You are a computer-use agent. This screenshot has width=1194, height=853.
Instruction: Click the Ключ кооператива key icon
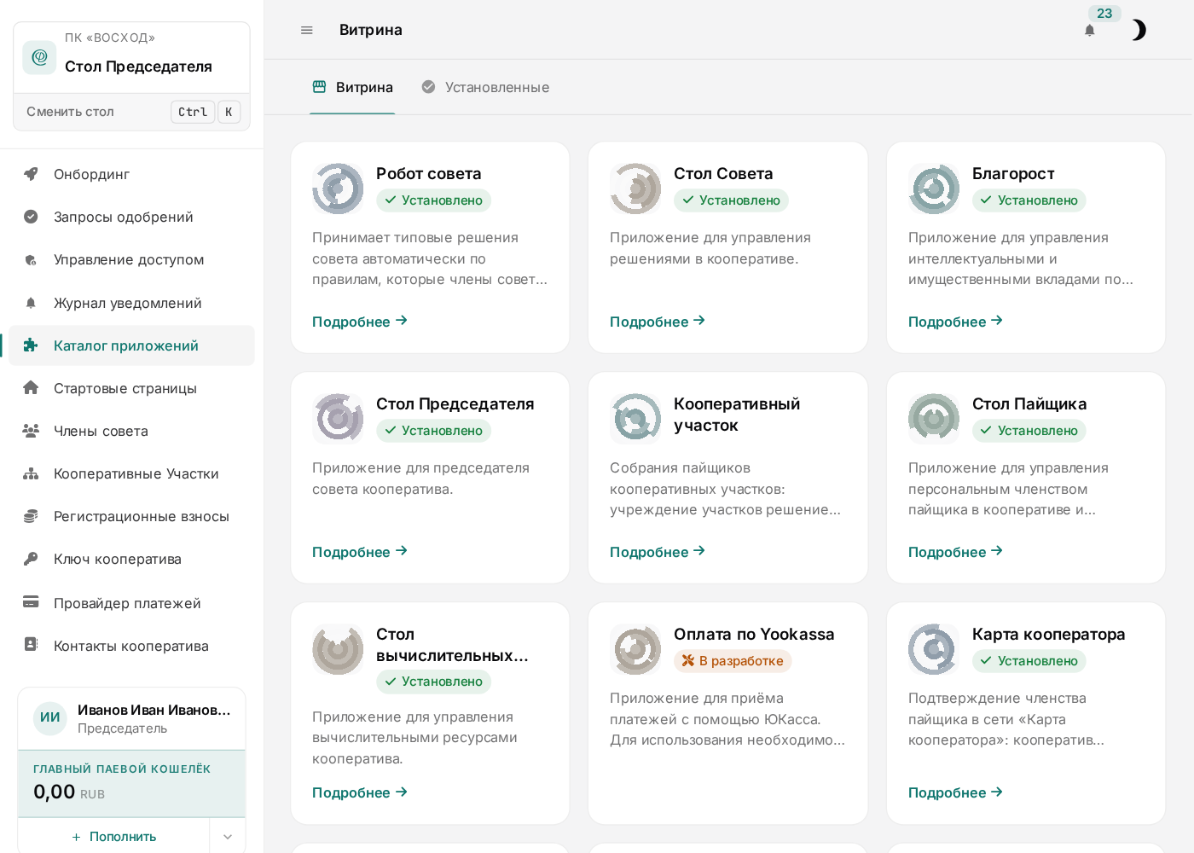[x=31, y=559]
